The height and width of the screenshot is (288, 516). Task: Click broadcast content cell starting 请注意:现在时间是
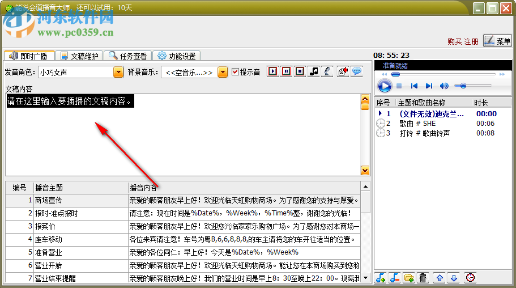pos(245,213)
